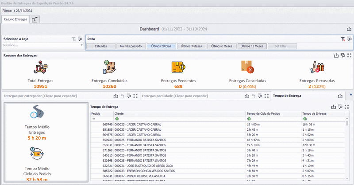
Task: Open the Selecione a Loja dropdown
Action: 81,45
